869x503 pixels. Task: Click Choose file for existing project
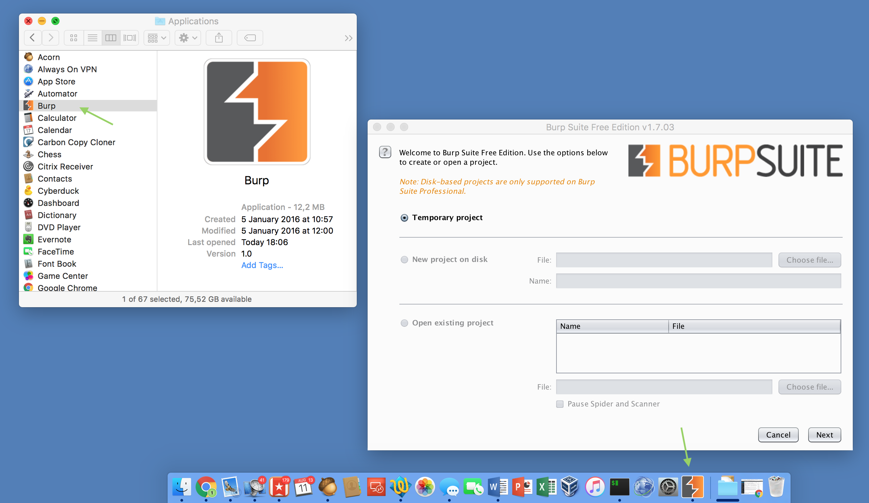click(809, 387)
